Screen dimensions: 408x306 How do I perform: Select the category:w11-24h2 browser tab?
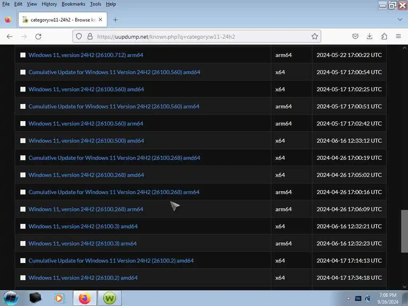[63, 20]
